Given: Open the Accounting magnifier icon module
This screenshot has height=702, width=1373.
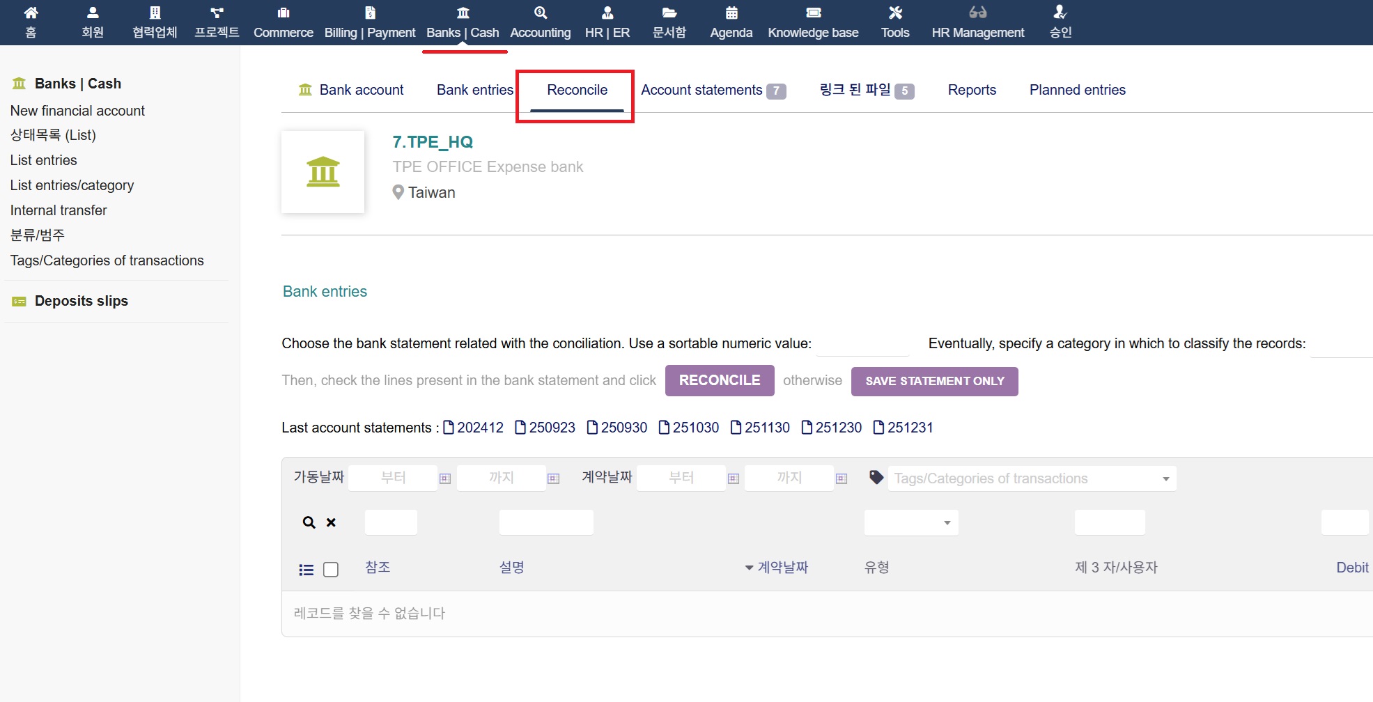Looking at the screenshot, I should click(540, 13).
